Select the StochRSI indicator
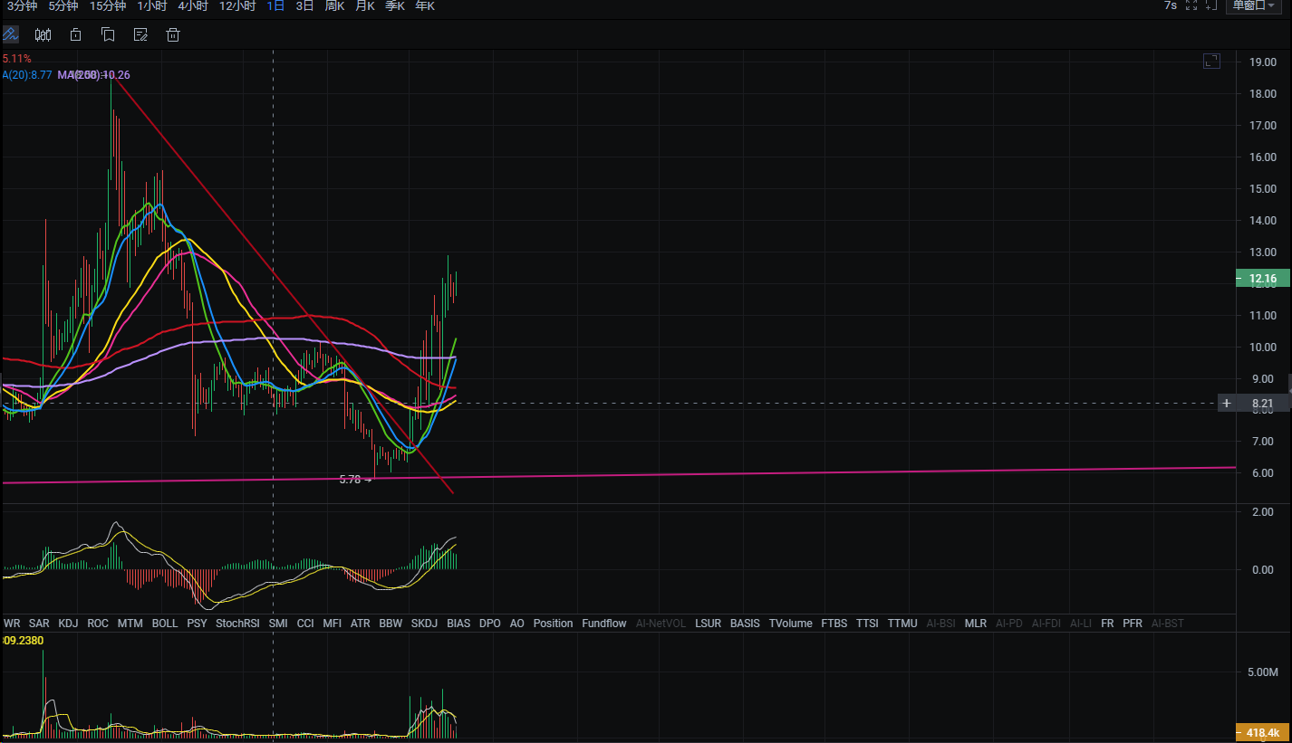Screen dimensions: 1292x743 click(x=238, y=624)
